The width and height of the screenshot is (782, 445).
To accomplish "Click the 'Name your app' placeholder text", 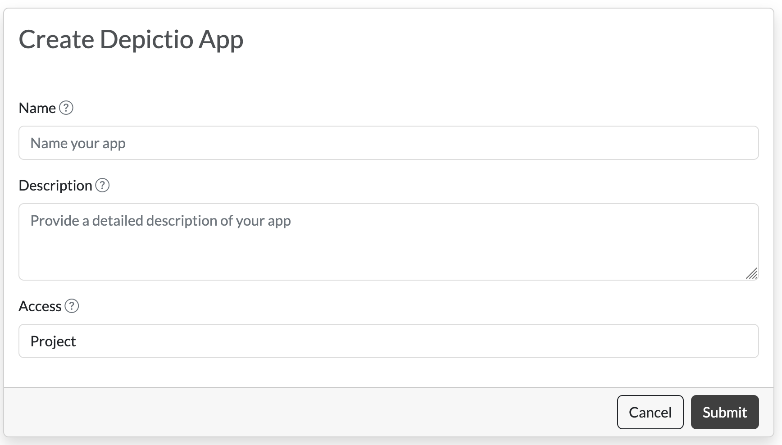I will (x=78, y=143).
